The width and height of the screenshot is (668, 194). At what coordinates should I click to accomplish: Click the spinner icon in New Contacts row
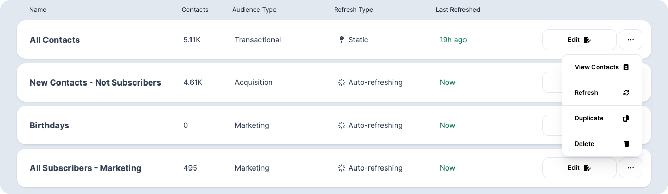click(x=342, y=82)
